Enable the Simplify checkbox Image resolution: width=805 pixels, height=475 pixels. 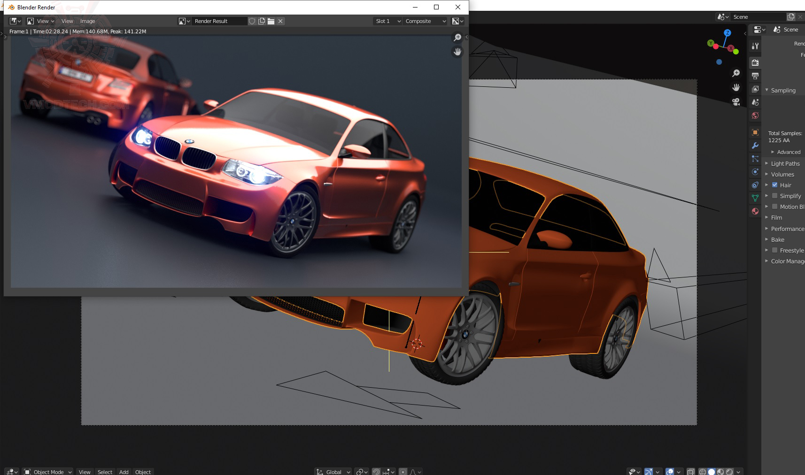pyautogui.click(x=775, y=196)
